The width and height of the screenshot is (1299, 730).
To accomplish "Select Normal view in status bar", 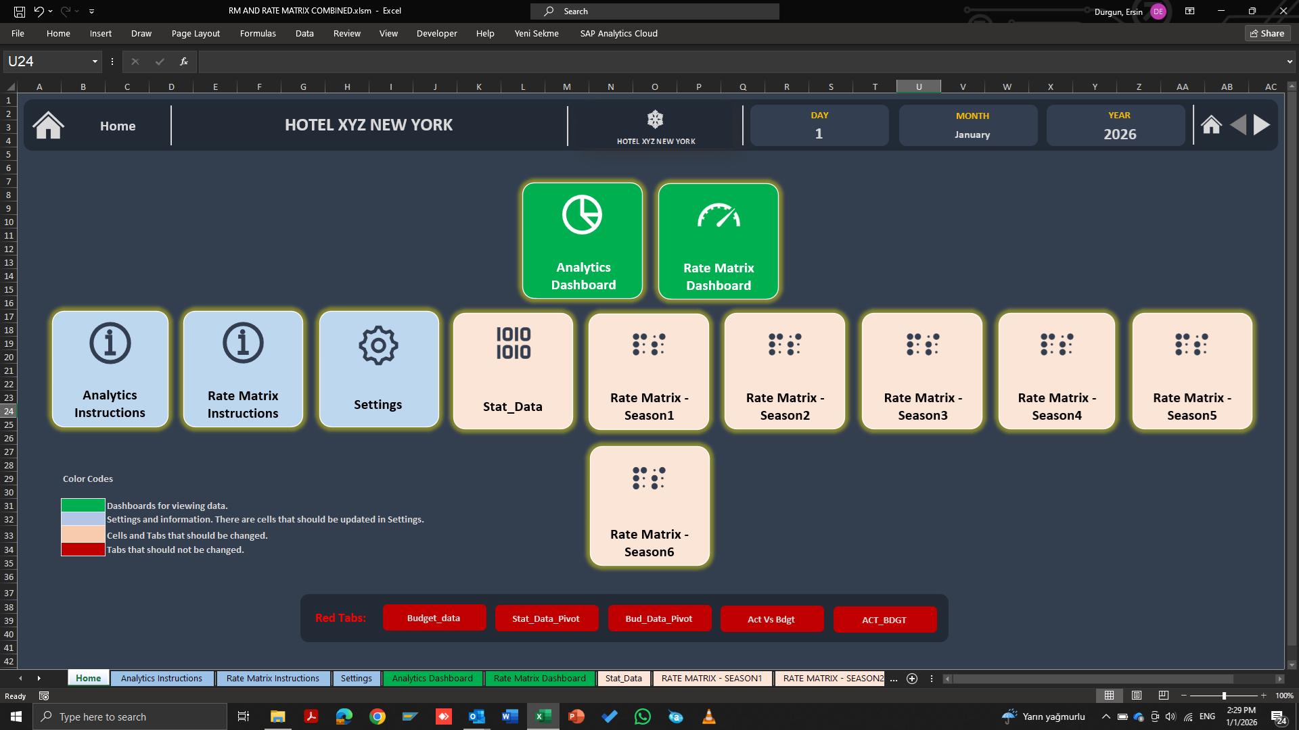I will [1110, 696].
